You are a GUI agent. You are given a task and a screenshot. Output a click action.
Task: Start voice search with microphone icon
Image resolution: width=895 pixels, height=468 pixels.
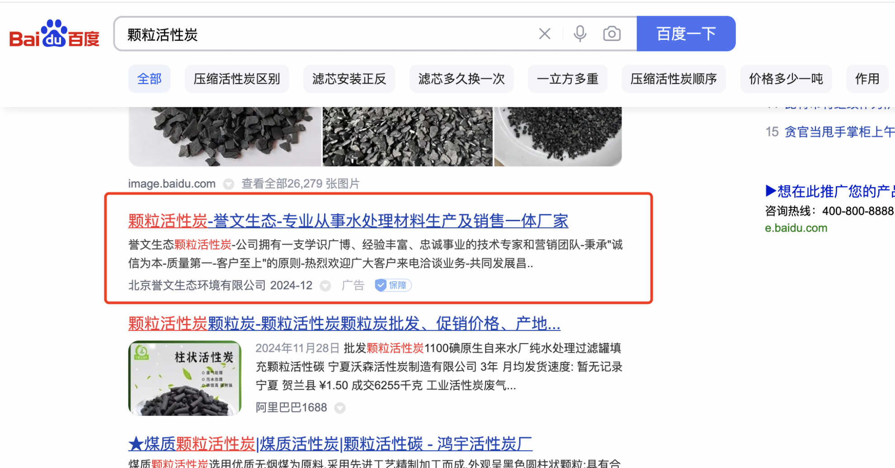pos(580,34)
